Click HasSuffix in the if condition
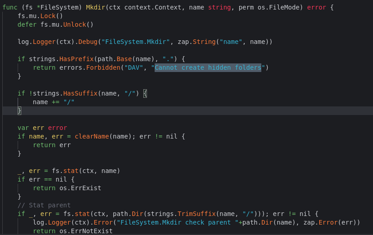The width and height of the screenshot is (373, 235). coord(80,93)
